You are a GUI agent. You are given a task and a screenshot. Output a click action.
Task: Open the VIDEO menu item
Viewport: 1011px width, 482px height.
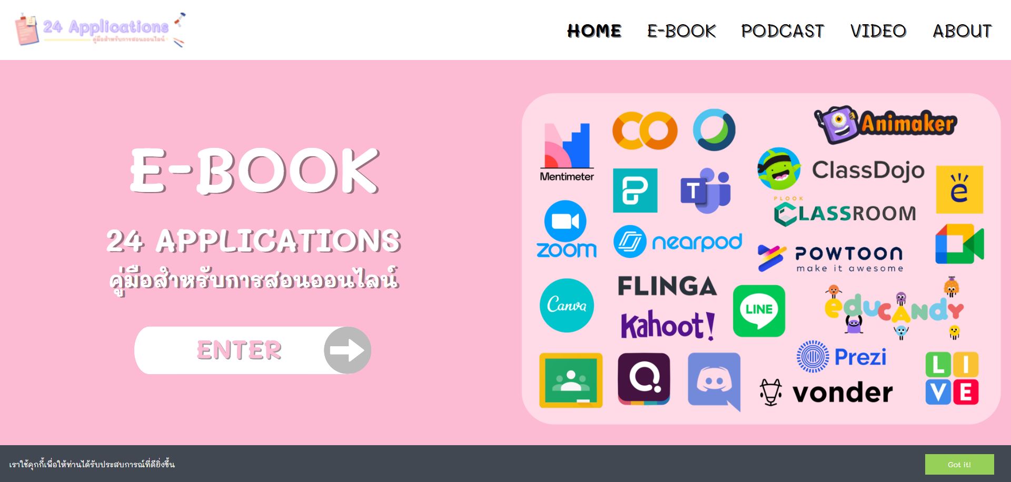(x=878, y=31)
